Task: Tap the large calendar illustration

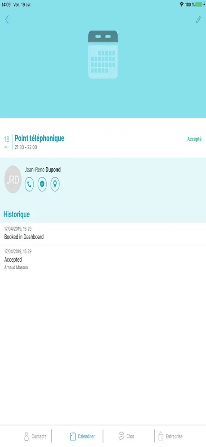Action: click(103, 54)
